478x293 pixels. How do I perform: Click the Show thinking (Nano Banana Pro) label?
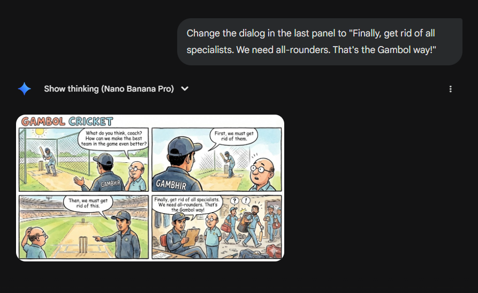109,89
